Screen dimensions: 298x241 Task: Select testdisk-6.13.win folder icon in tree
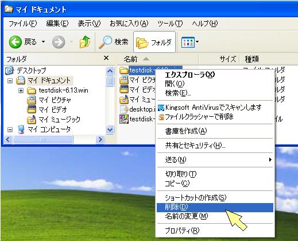tap(32, 90)
